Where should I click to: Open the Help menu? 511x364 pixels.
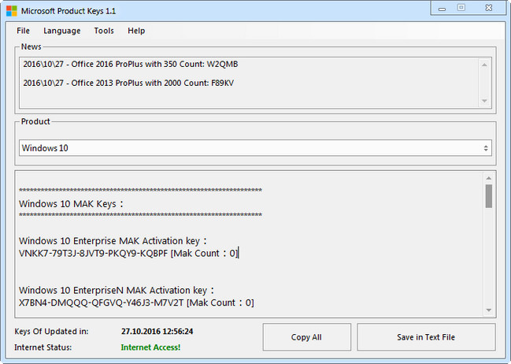136,31
